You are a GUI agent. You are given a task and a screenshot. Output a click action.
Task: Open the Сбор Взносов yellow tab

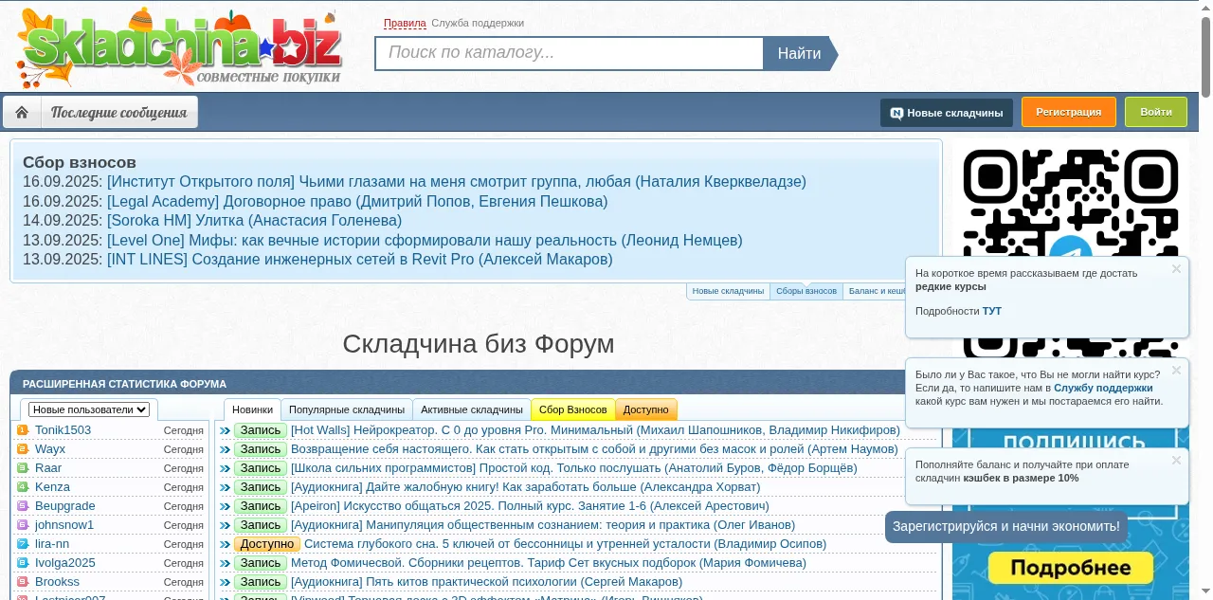pyautogui.click(x=573, y=409)
